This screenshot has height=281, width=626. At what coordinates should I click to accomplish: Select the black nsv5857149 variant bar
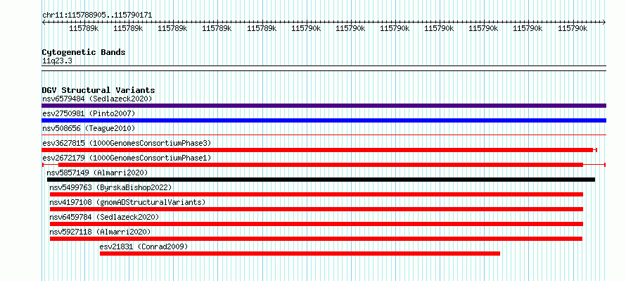(x=321, y=180)
